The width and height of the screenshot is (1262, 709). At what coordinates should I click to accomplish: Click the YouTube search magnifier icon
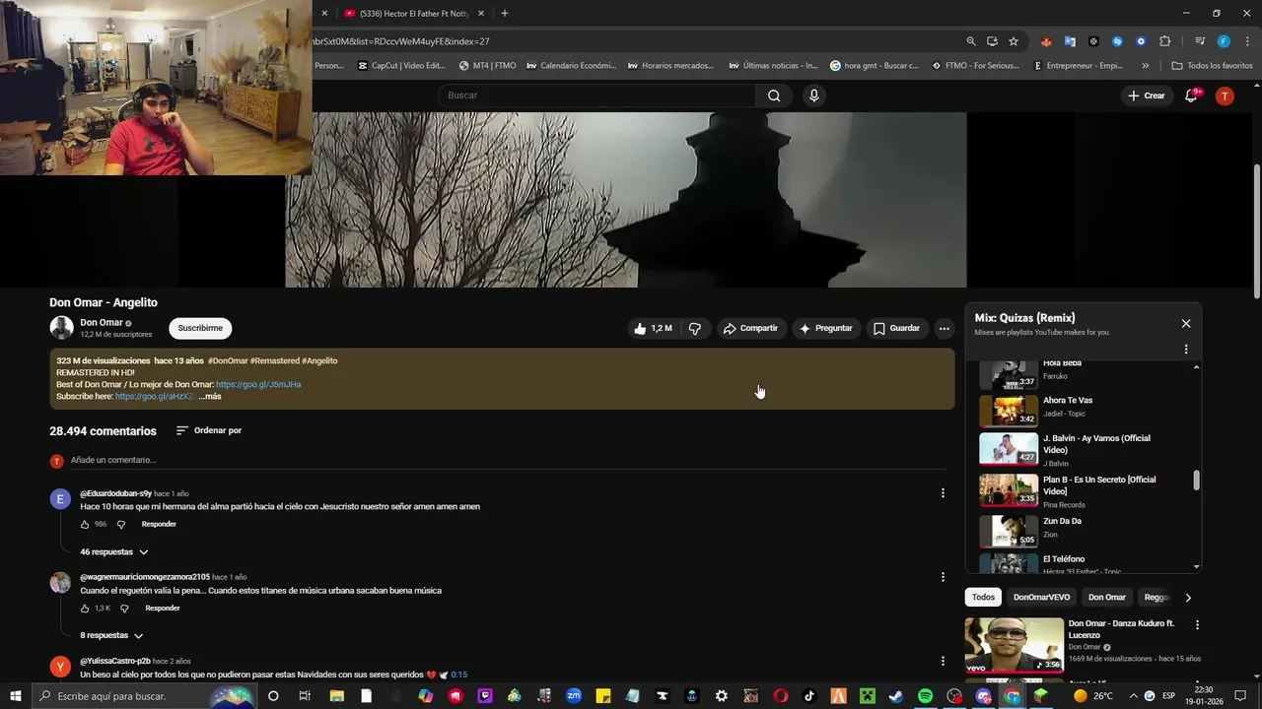coord(774,96)
